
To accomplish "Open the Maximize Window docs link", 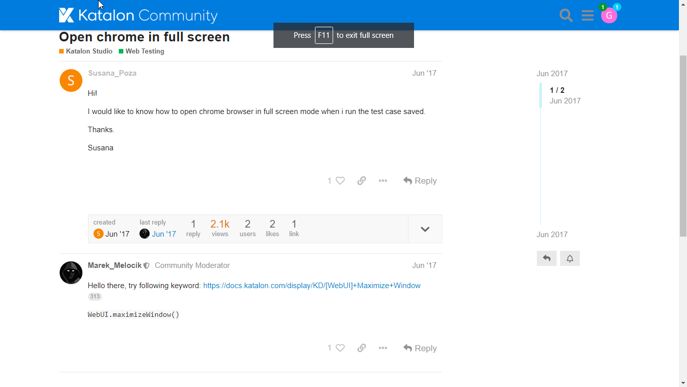I will tap(311, 286).
